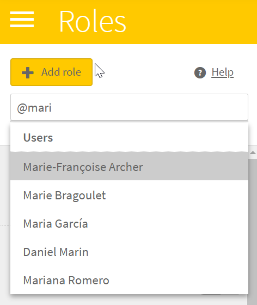Click the scrollbar up arrow
The image size is (257, 305).
click(x=253, y=152)
